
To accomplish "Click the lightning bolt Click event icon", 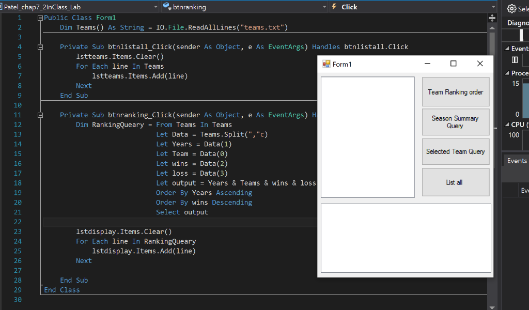I will (x=334, y=7).
